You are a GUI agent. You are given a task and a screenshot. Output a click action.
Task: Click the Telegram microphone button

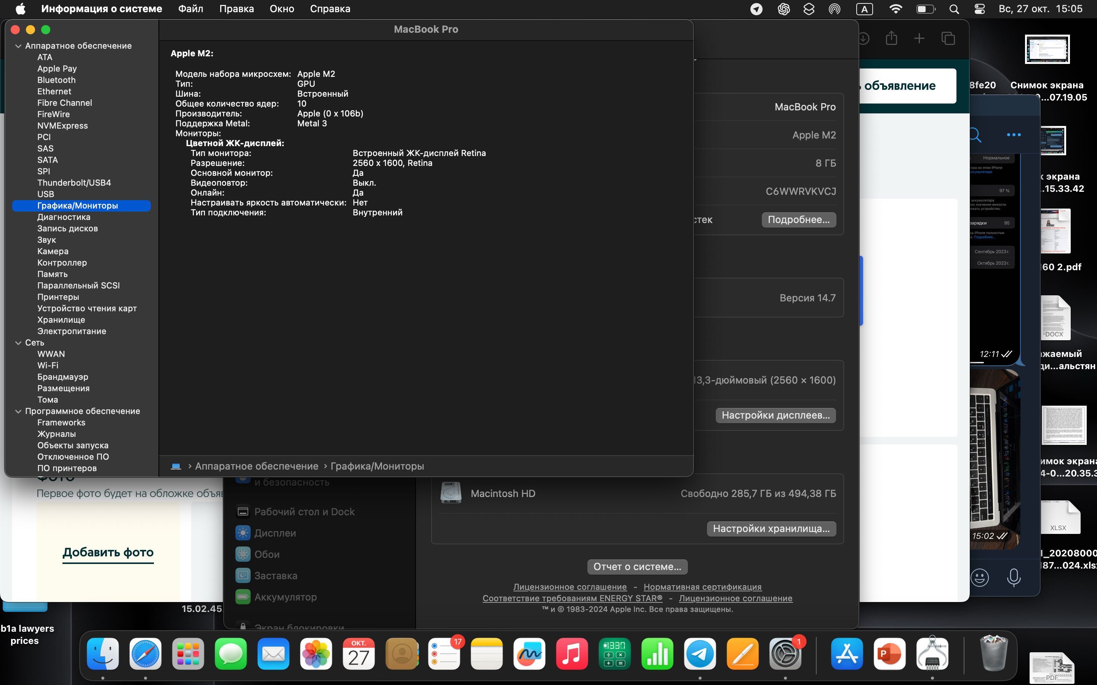click(x=1014, y=578)
